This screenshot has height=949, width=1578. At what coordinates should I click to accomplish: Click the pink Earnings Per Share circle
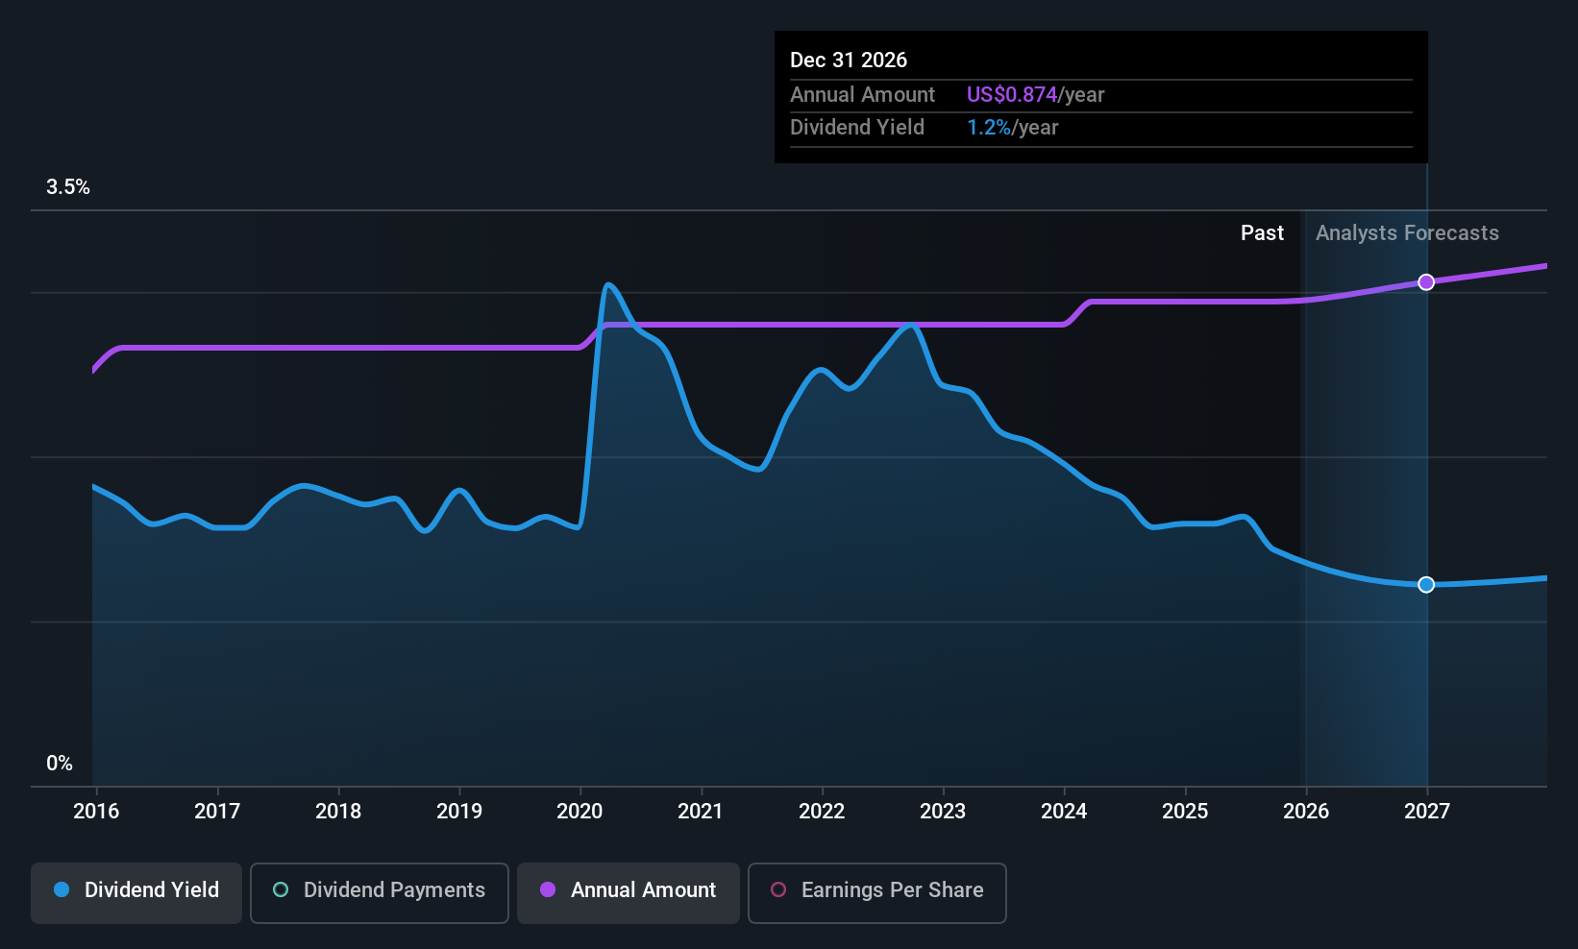pyautogui.click(x=778, y=890)
